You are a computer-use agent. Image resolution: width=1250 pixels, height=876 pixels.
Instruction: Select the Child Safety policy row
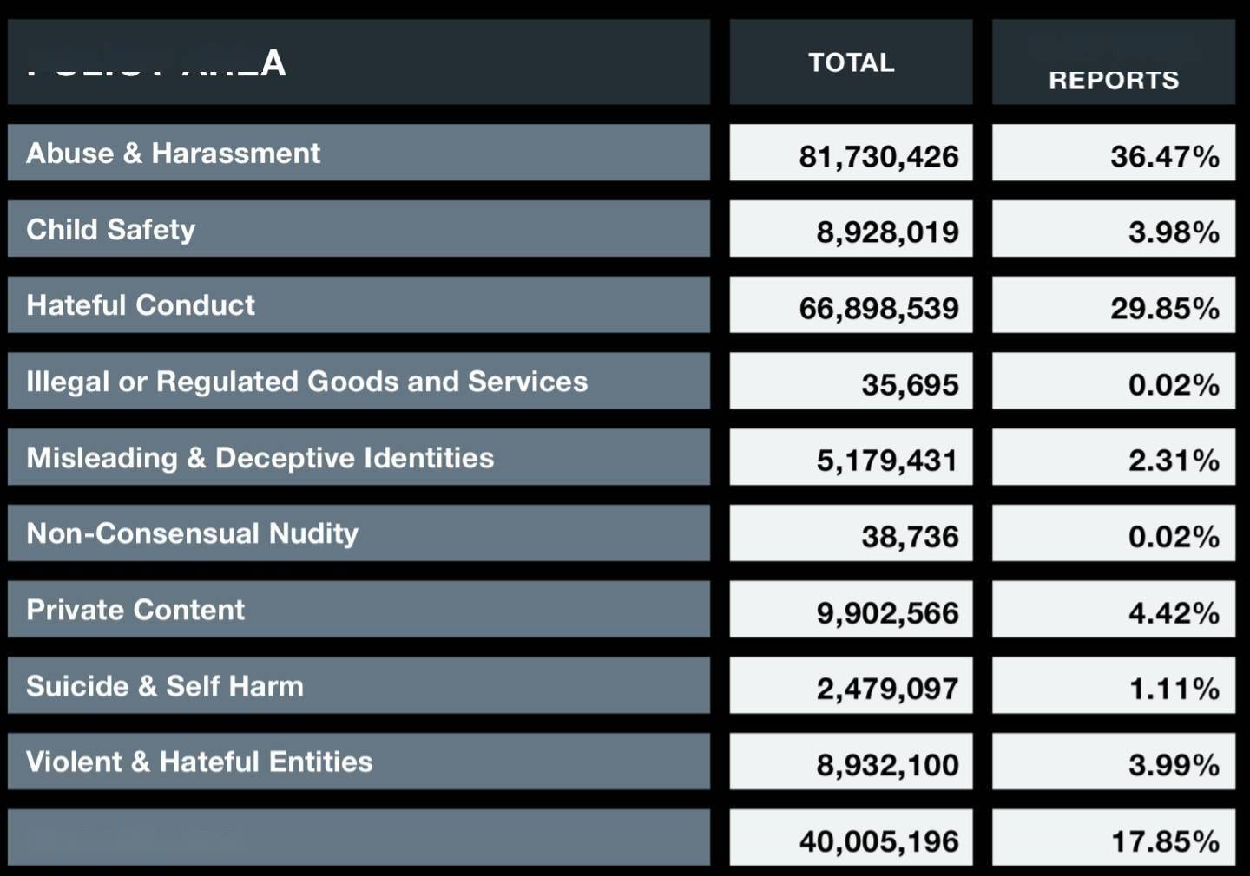coord(111,230)
